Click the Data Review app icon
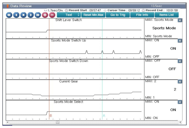189x128 pixels. click(x=8, y=6)
